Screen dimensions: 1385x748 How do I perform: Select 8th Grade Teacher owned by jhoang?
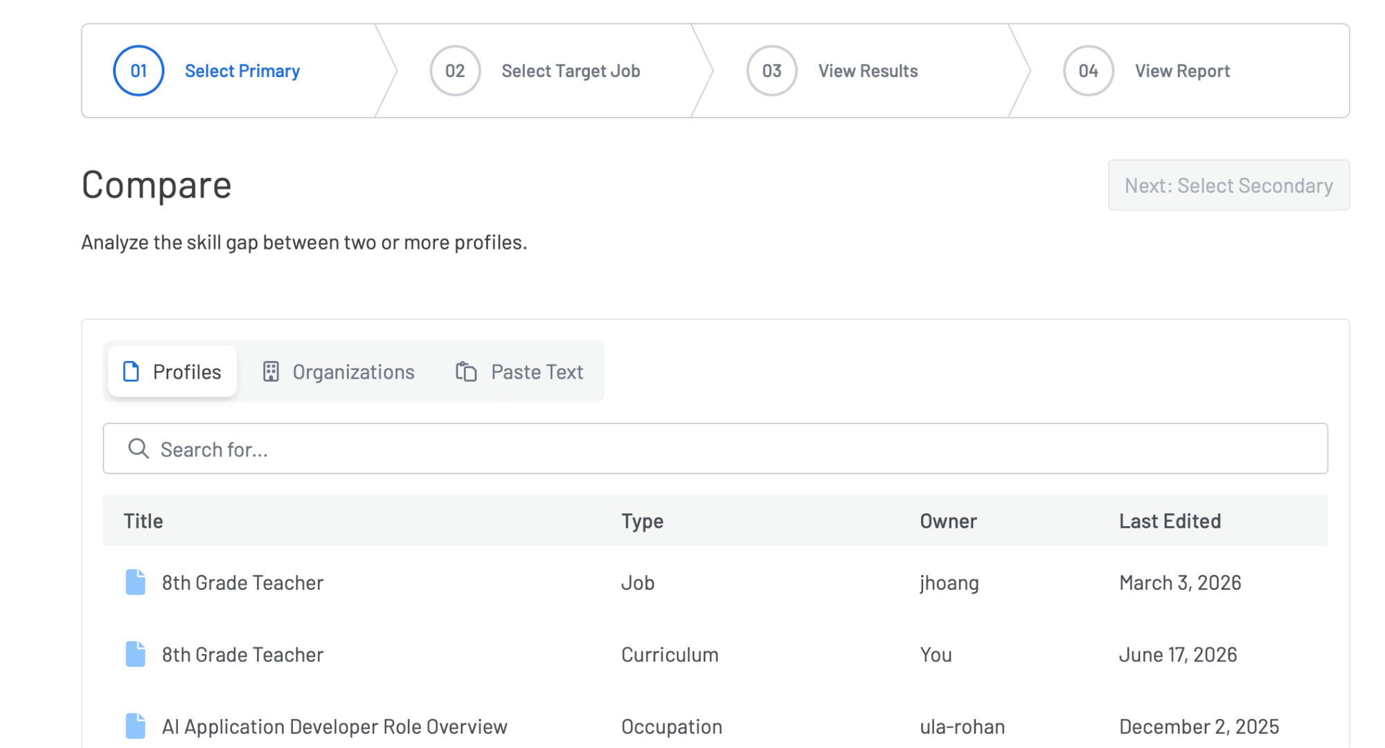point(242,582)
